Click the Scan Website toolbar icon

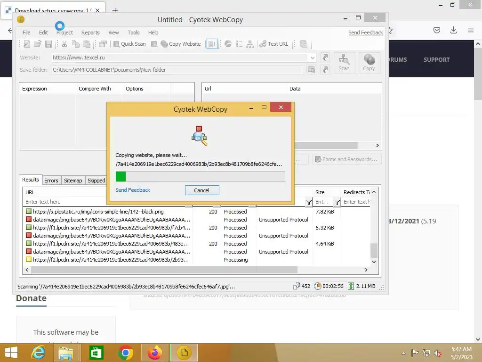point(154,44)
